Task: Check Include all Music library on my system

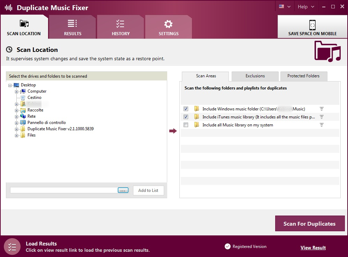Action: coord(186,125)
